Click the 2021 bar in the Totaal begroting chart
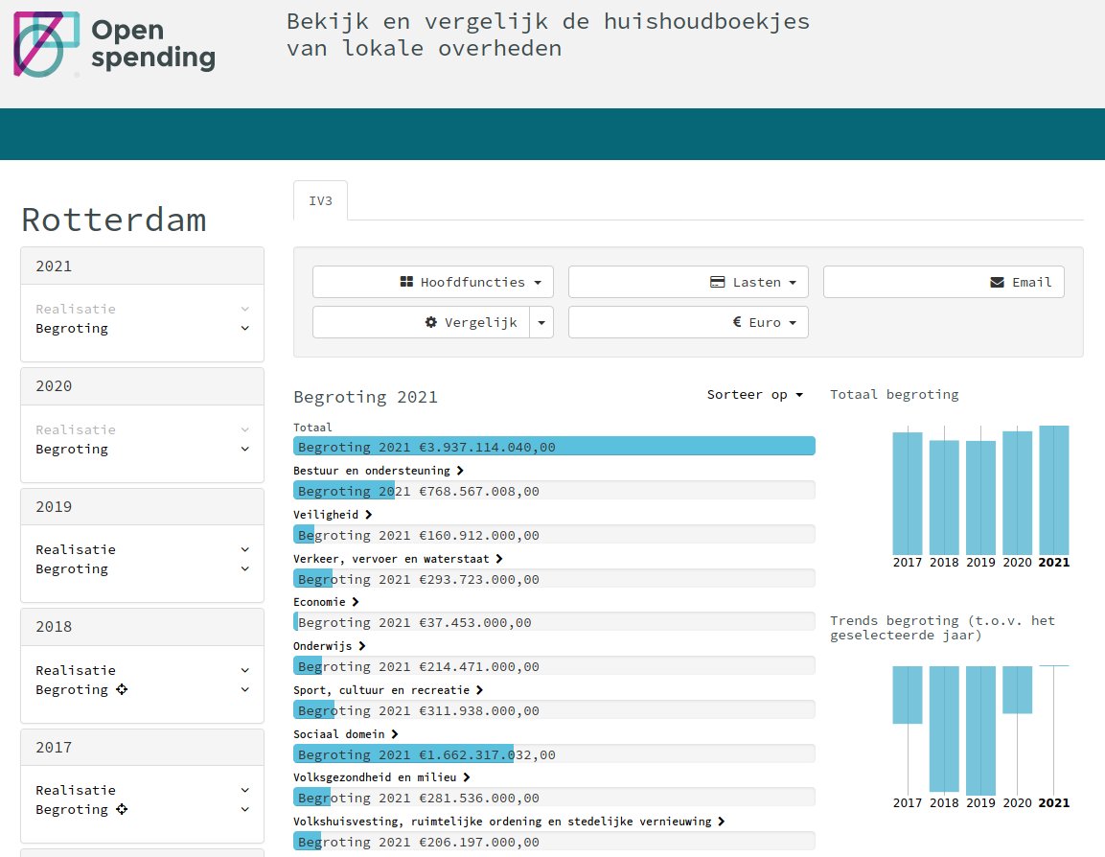Viewport: 1105px width, 857px height. pyautogui.click(x=1053, y=489)
